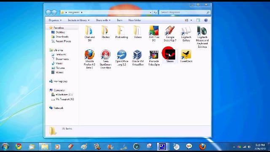Launch Firefox from the taskbar

click(202, 147)
